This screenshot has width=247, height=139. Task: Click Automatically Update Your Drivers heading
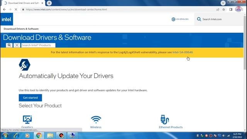[66, 76]
